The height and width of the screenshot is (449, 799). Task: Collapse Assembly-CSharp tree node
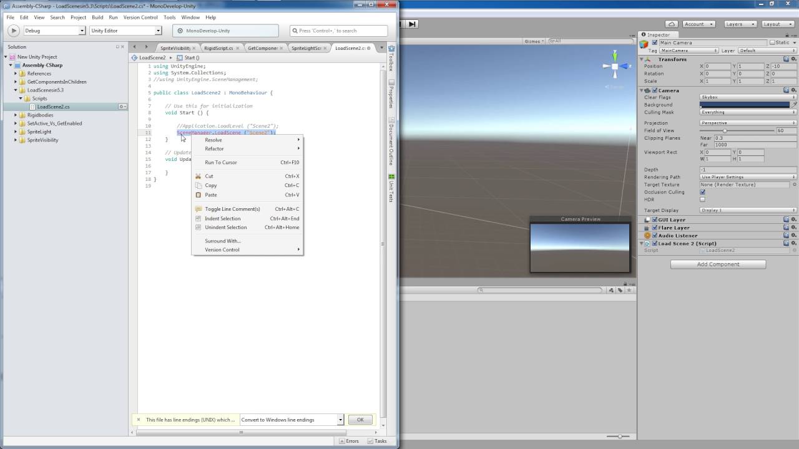coord(11,65)
